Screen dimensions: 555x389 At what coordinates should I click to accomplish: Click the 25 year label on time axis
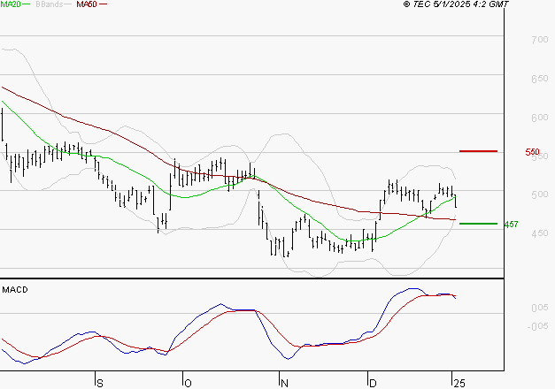[x=458, y=383]
